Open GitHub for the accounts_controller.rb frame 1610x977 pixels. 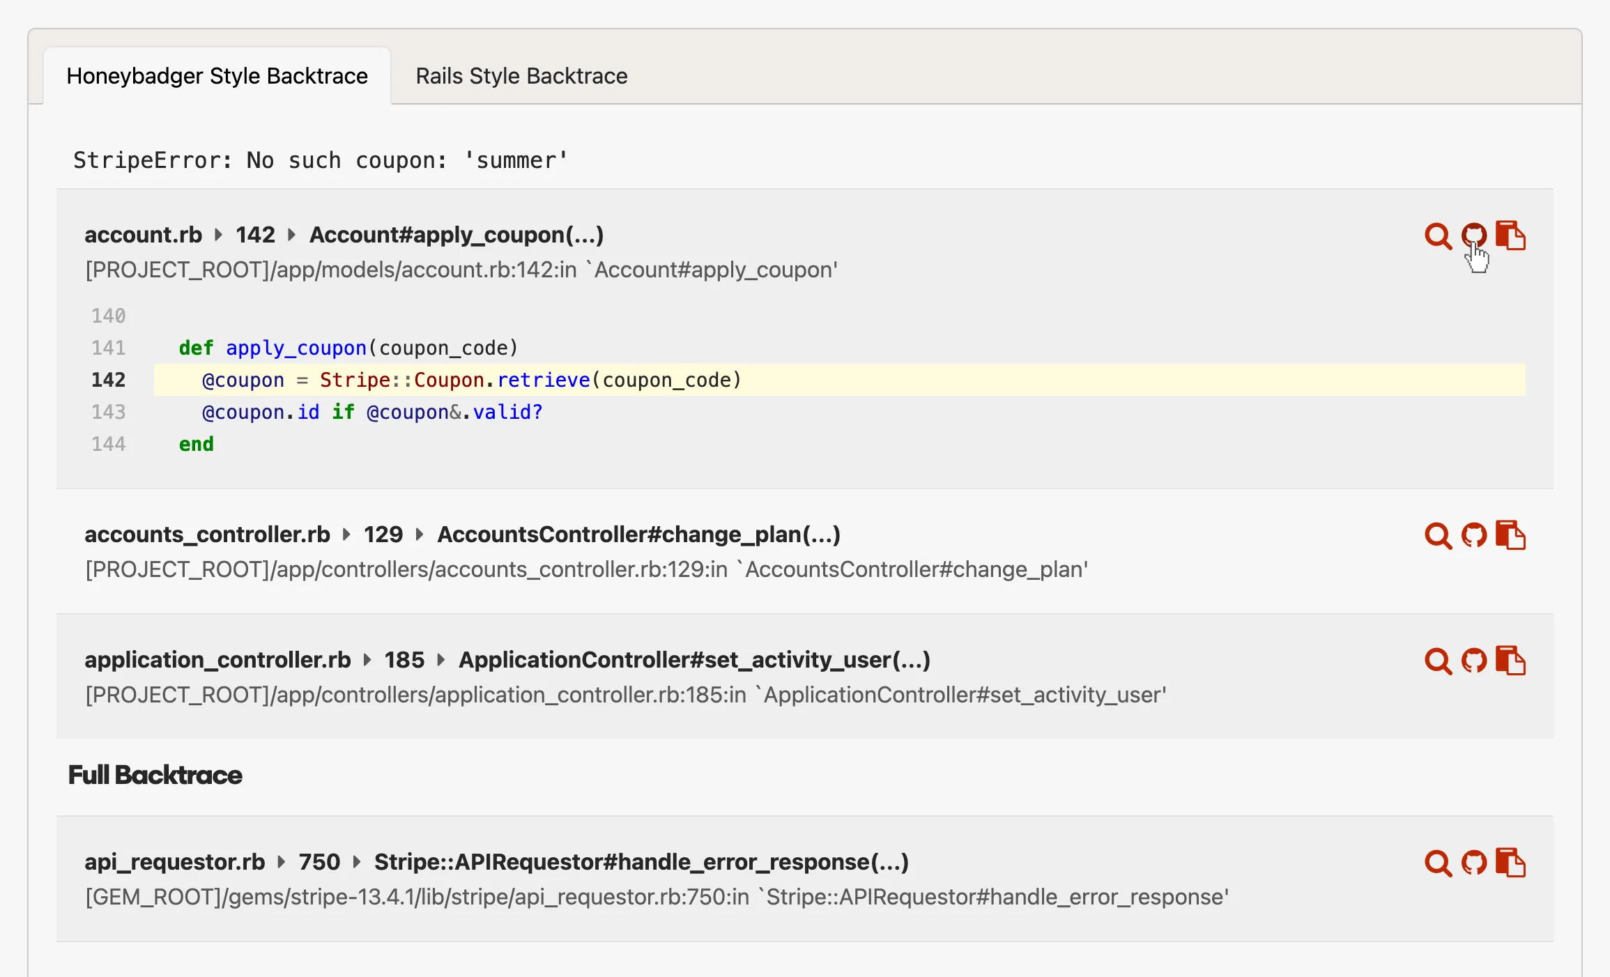pyautogui.click(x=1474, y=537)
